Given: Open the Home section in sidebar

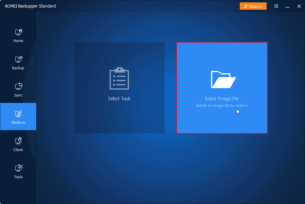Looking at the screenshot, I should 18,35.
